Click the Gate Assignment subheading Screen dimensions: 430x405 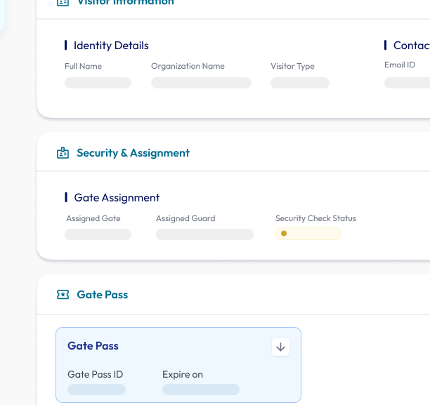117,198
